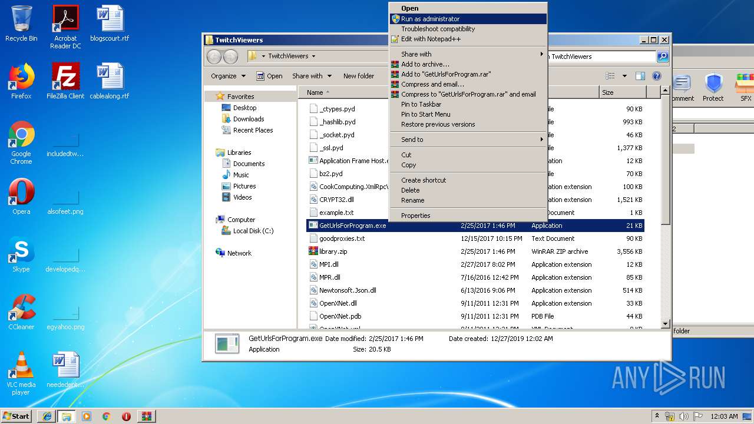Select Run as administrator
Viewport: 754px width, 424px height.
[x=468, y=19]
